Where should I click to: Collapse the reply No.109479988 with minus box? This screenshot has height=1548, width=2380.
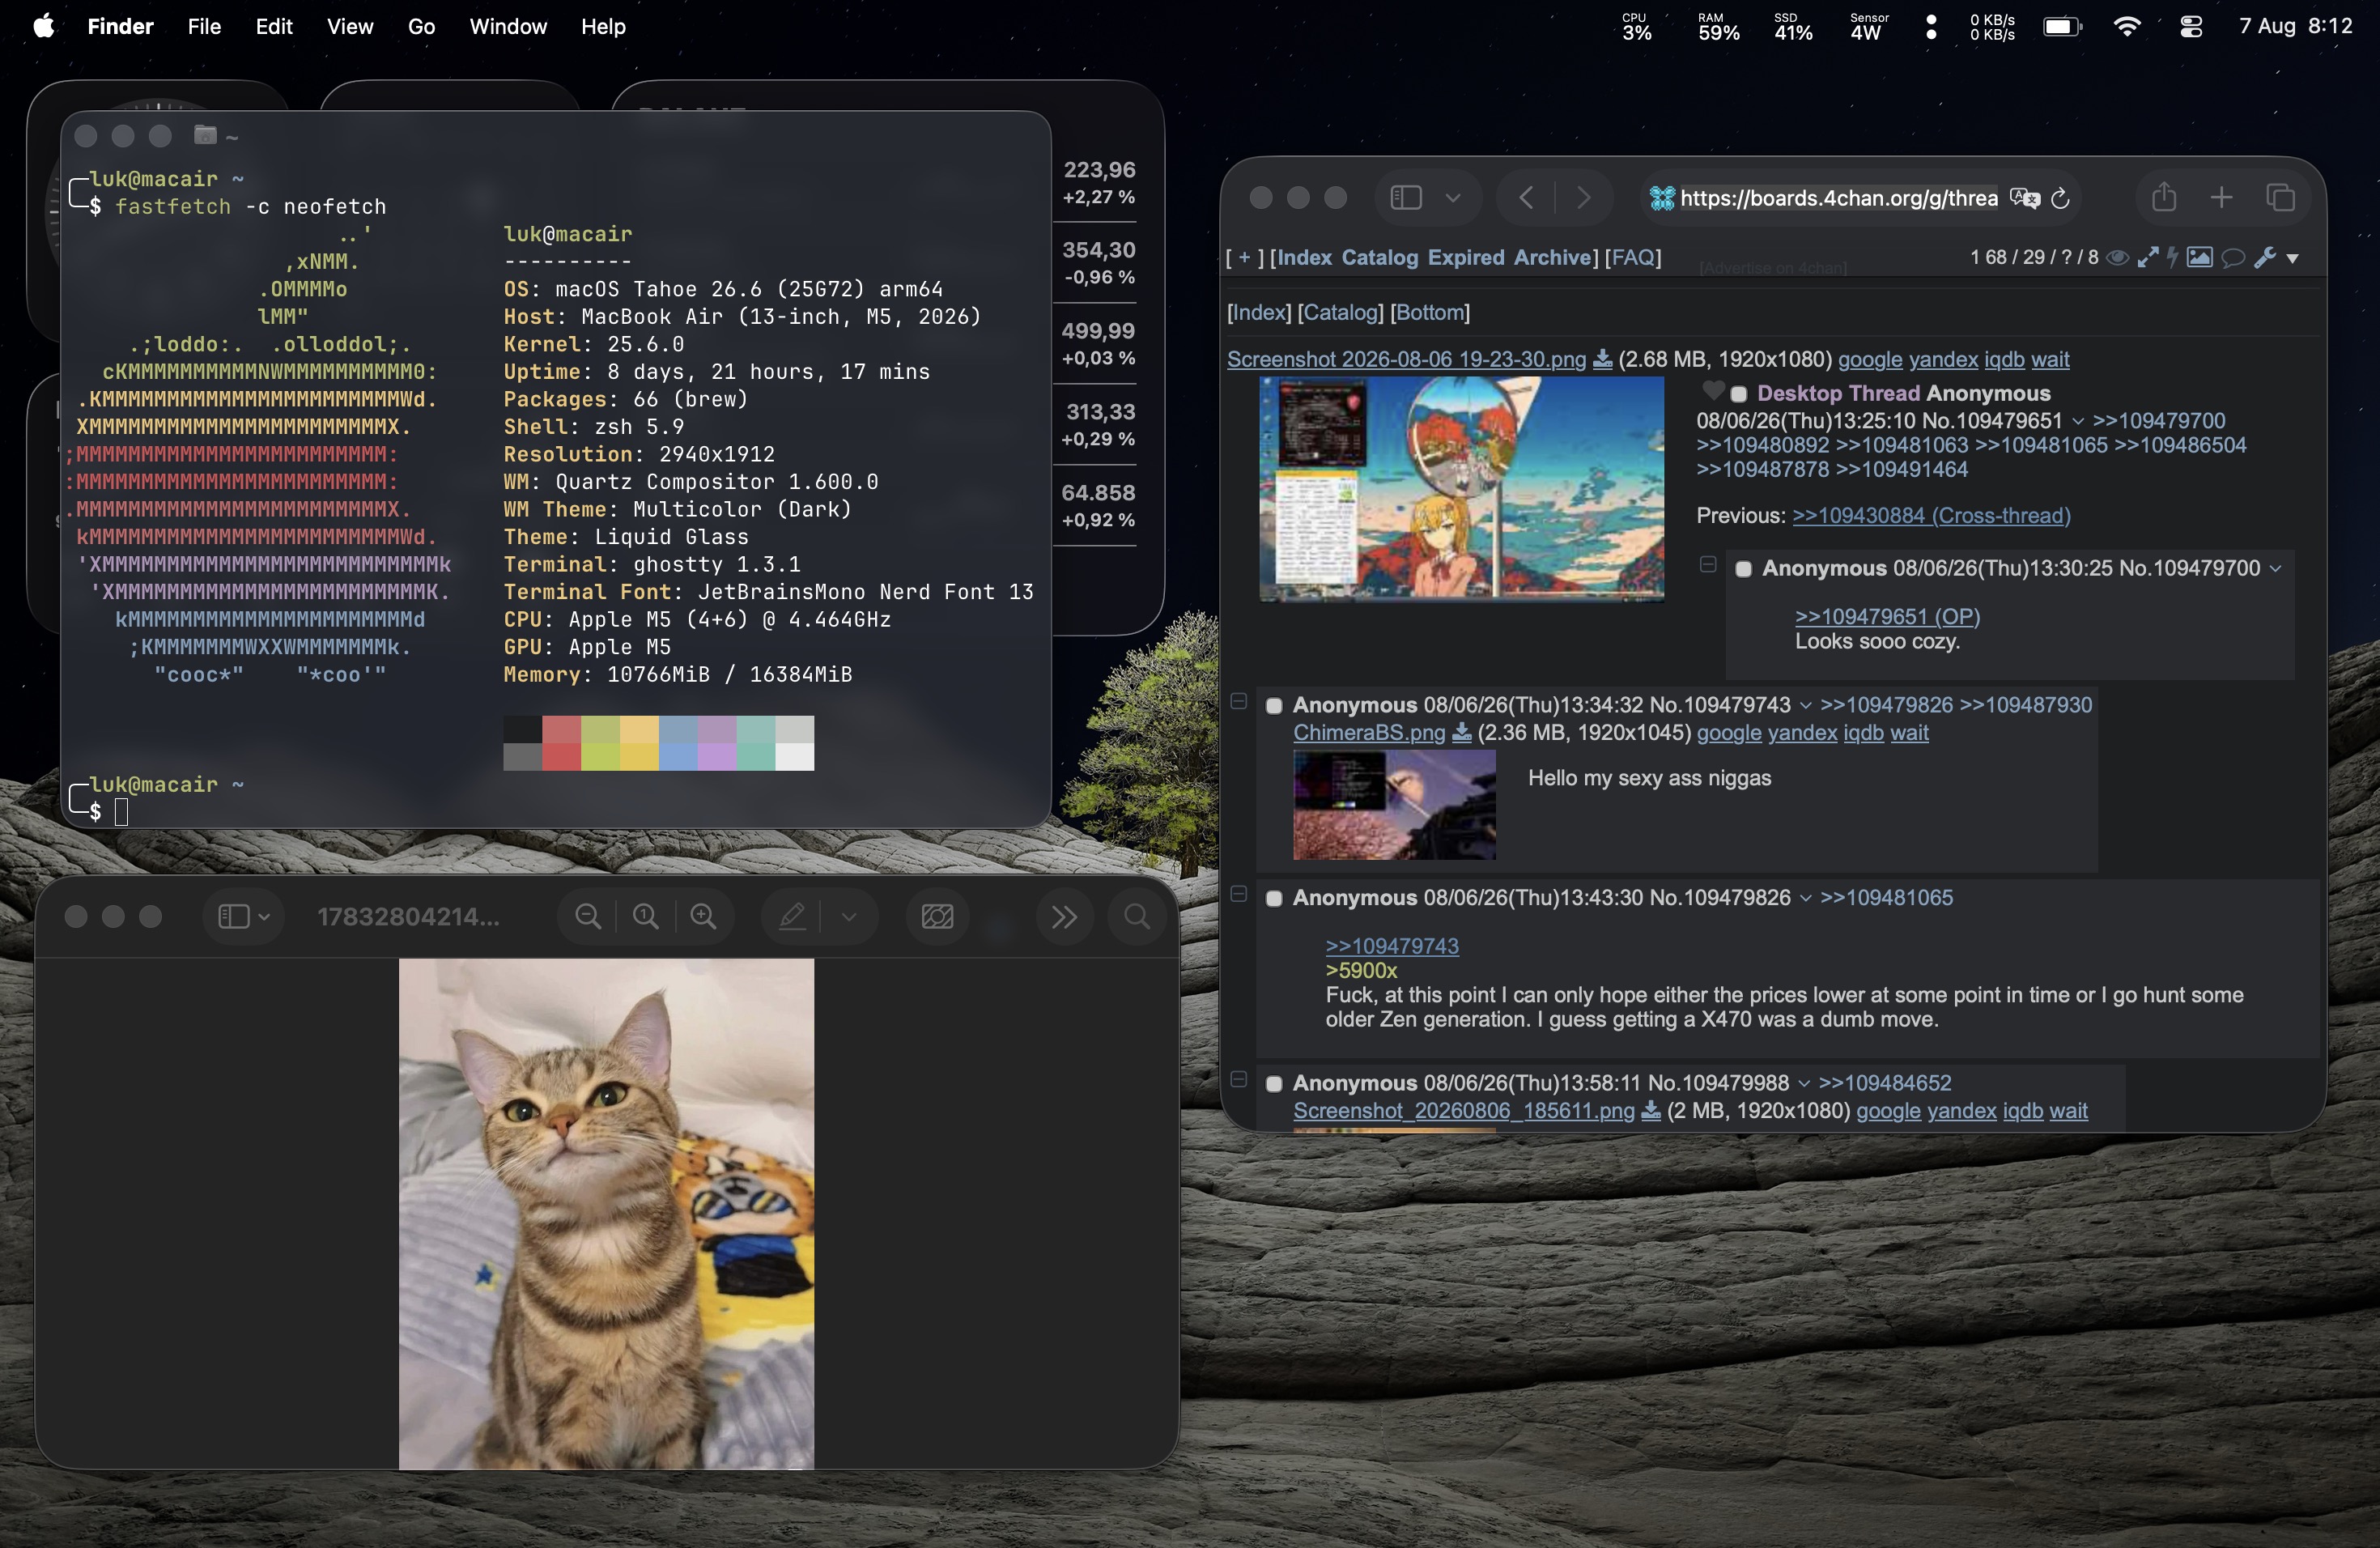click(1238, 1080)
